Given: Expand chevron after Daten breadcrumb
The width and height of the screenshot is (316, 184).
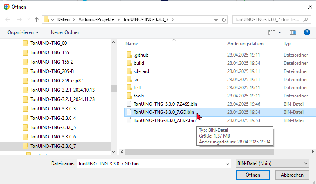Looking at the screenshot, I should (74, 19).
